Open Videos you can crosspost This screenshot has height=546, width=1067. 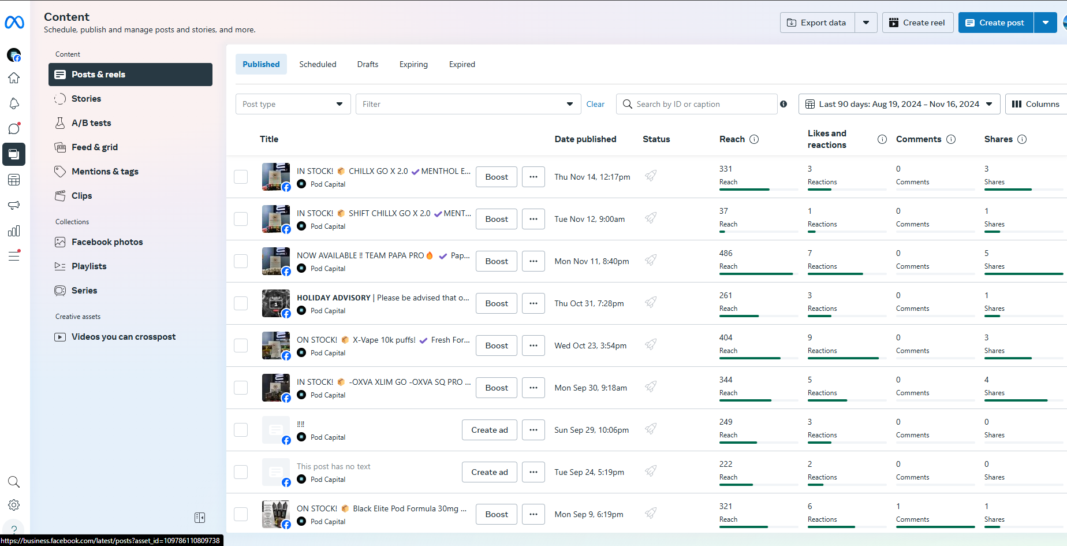tap(130, 337)
